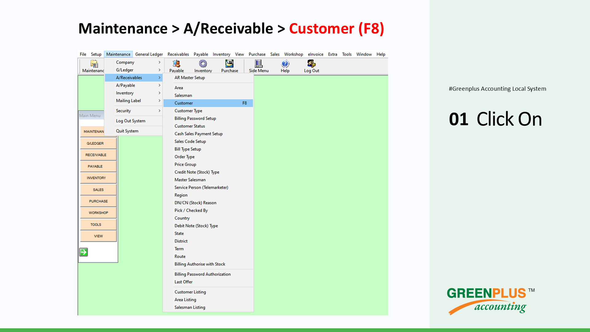Select Area in the submenu
This screenshot has height=332, width=590.
coord(208,88)
